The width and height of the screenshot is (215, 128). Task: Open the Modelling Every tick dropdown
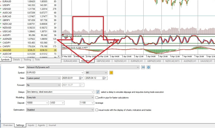[x=92, y=97]
